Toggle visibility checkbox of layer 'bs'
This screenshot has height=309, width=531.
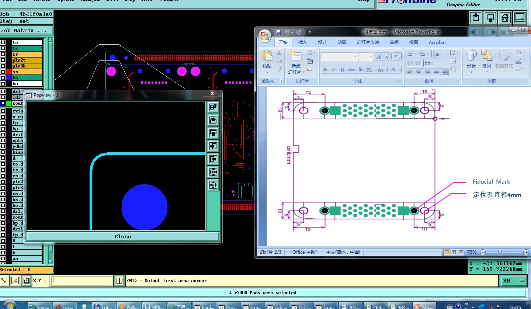point(3,78)
